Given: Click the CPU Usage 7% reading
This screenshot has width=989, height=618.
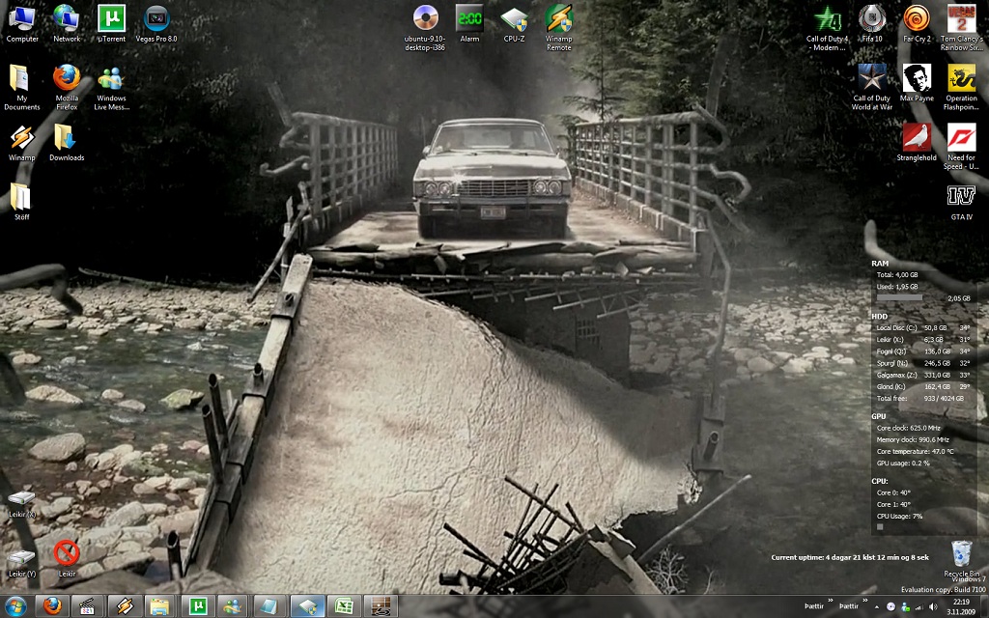Looking at the screenshot, I should (x=899, y=516).
